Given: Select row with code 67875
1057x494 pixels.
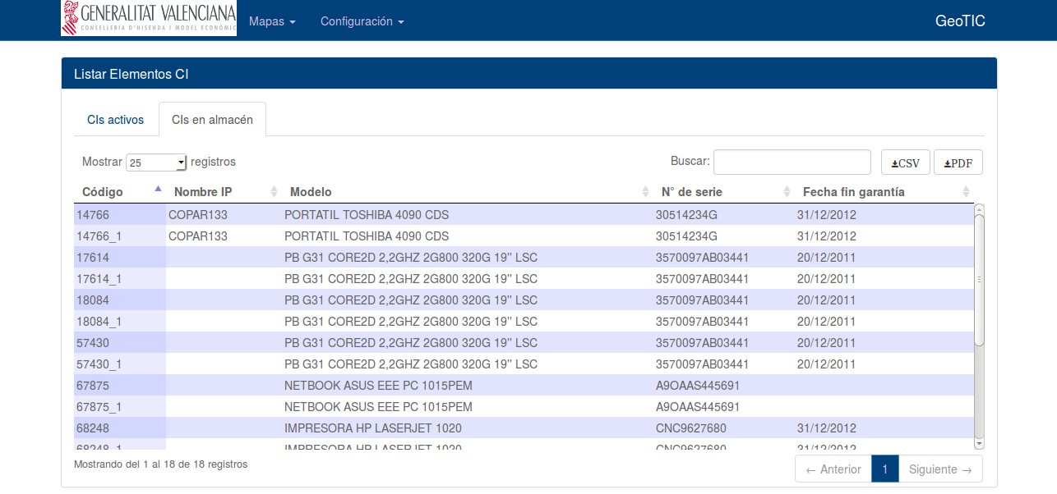Looking at the screenshot, I should click(92, 386).
